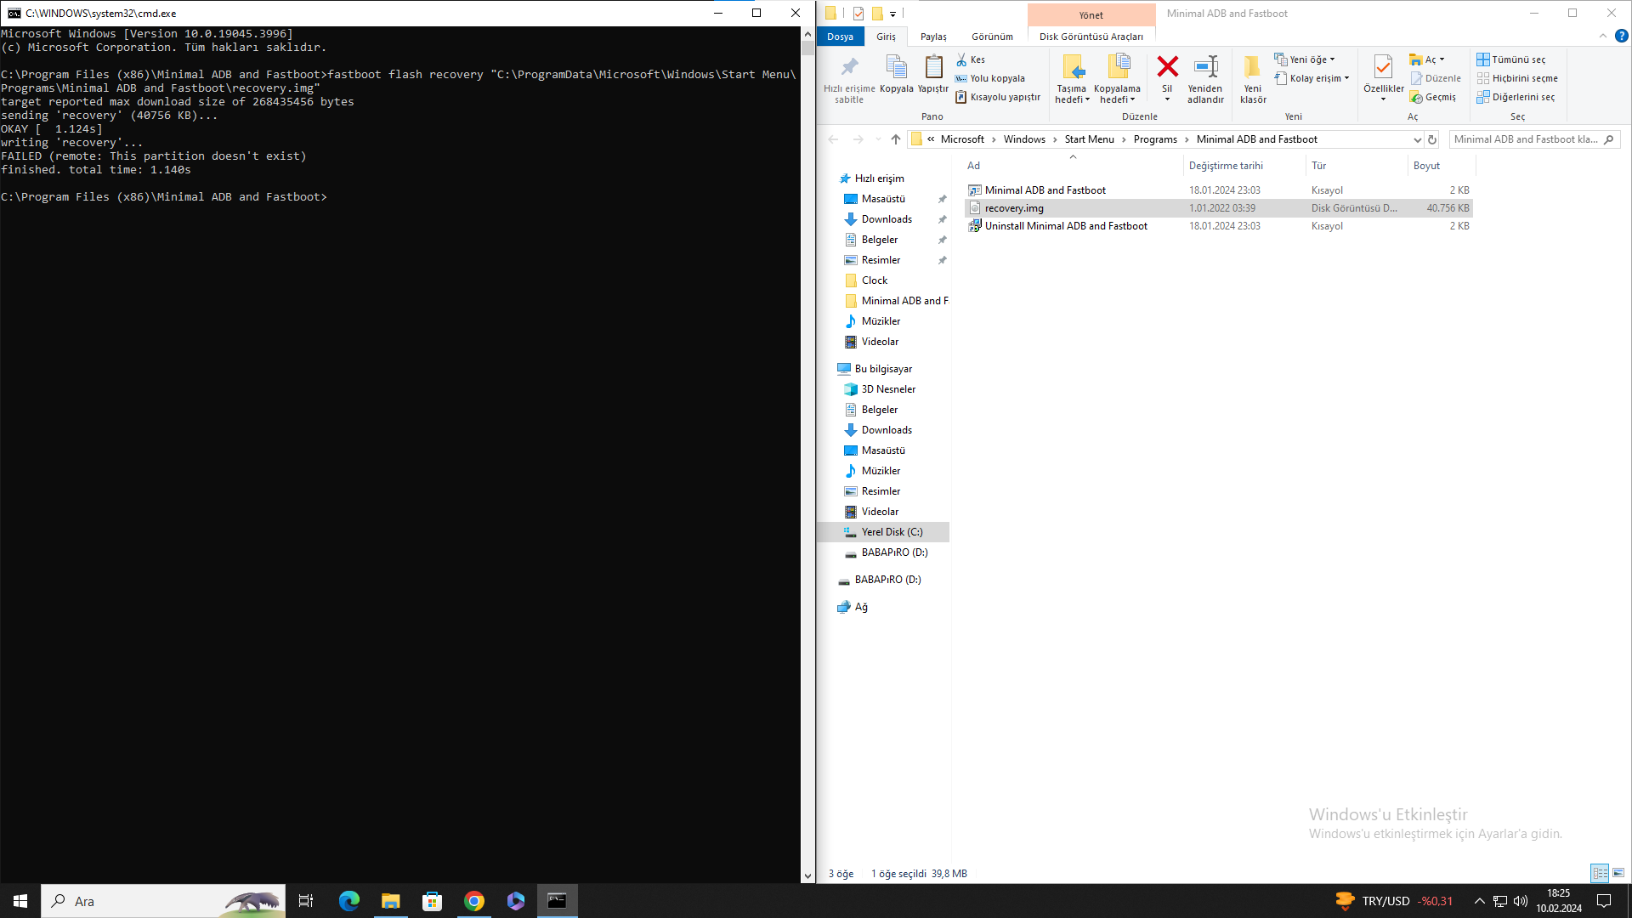Pin with Hızlı erişime sabitle icon
Screen dimensions: 1632x918
pos(848,67)
